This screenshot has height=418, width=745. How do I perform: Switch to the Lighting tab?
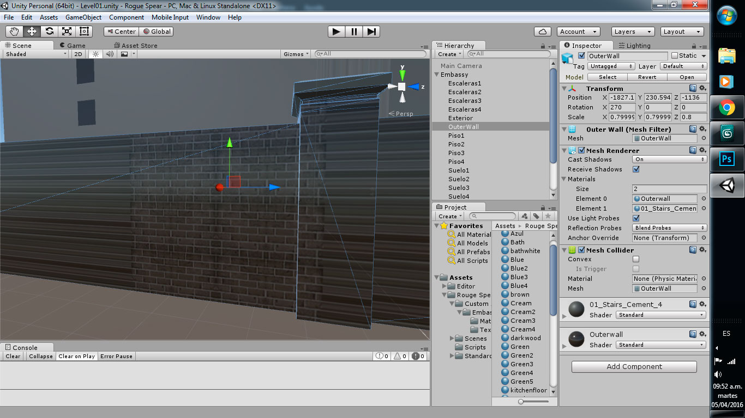(x=634, y=46)
